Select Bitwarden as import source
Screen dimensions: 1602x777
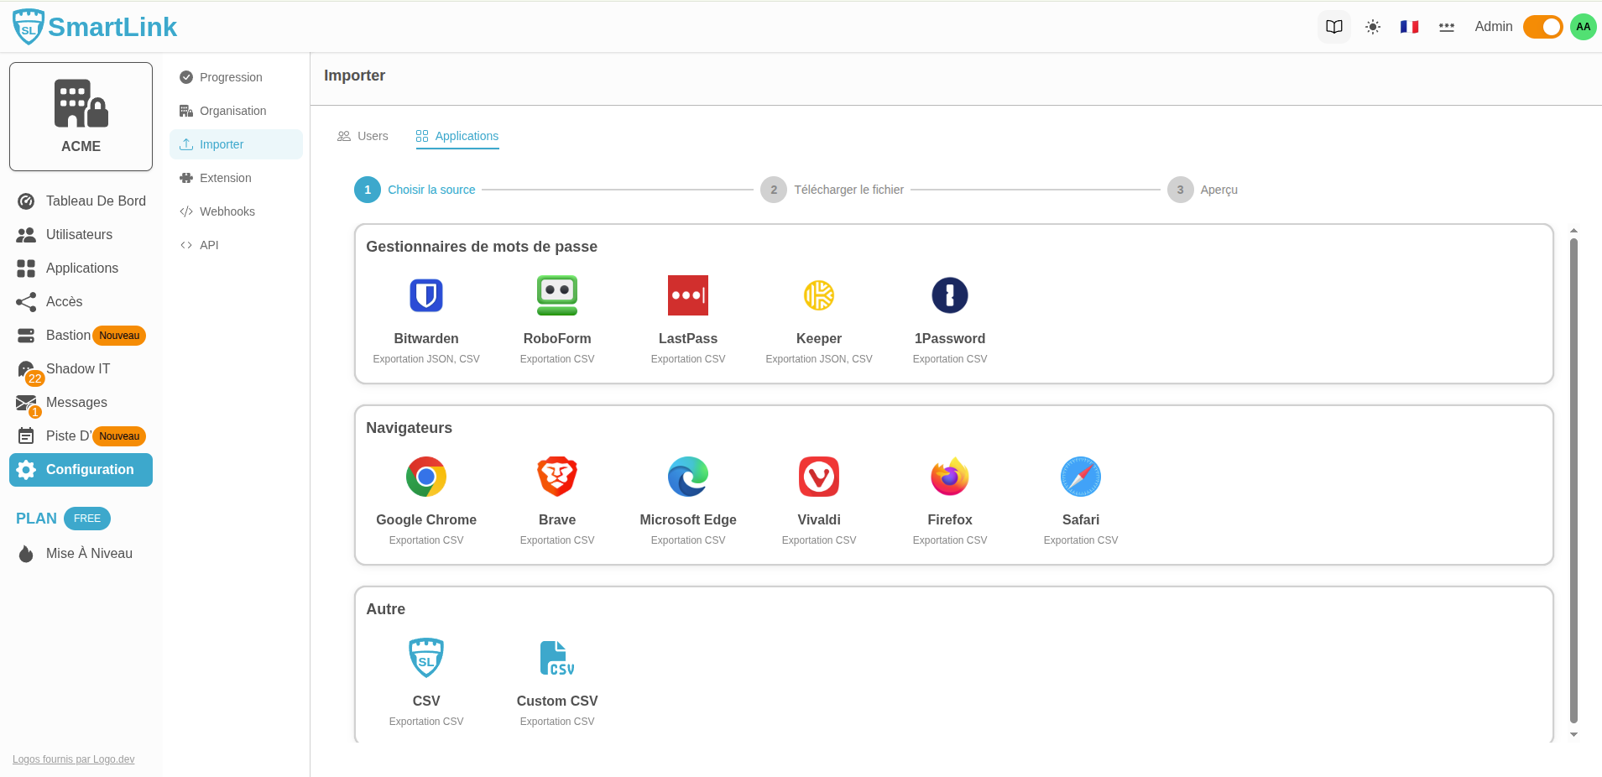pyautogui.click(x=426, y=295)
